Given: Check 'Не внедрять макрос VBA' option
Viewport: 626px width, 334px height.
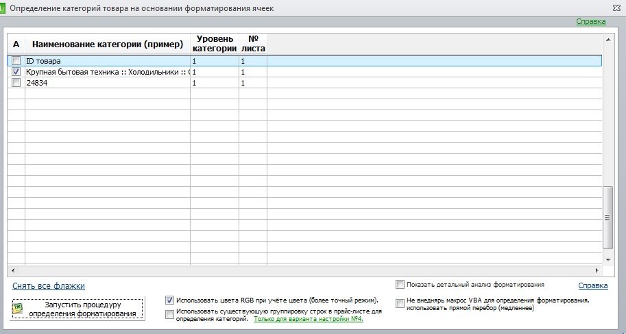Looking at the screenshot, I should [400, 304].
